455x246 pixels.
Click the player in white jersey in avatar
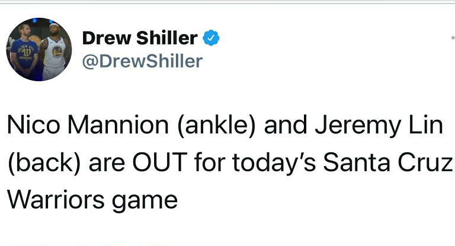[x=55, y=53]
